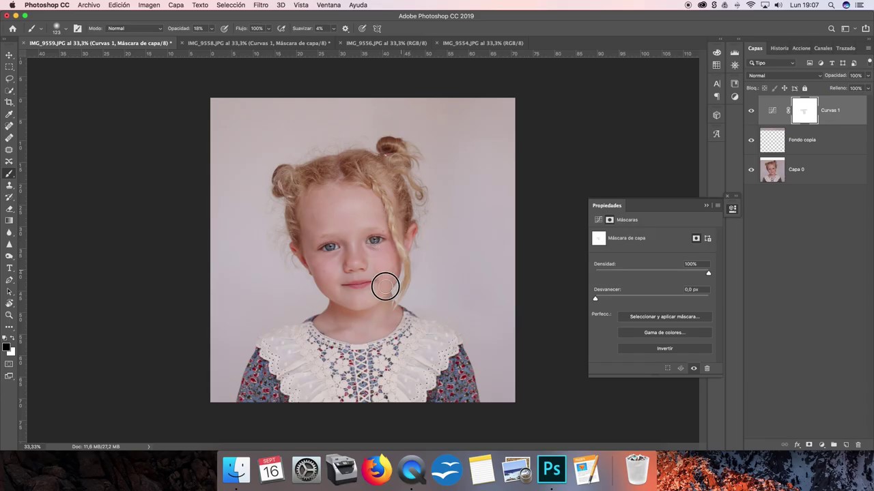The height and width of the screenshot is (491, 874).
Task: Open the Imagen menu
Action: [x=149, y=5]
